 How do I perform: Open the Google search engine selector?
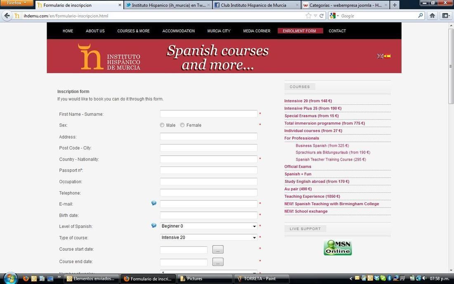click(x=334, y=16)
